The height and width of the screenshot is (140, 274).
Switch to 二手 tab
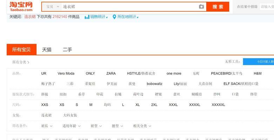67,49
